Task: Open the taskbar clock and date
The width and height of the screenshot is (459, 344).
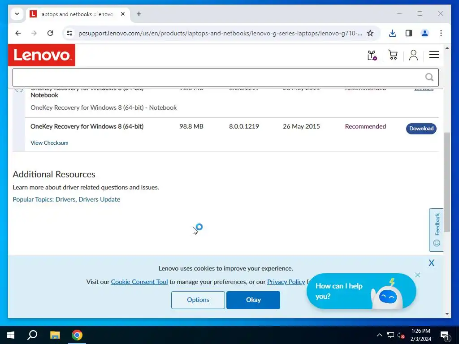Action: click(420, 335)
